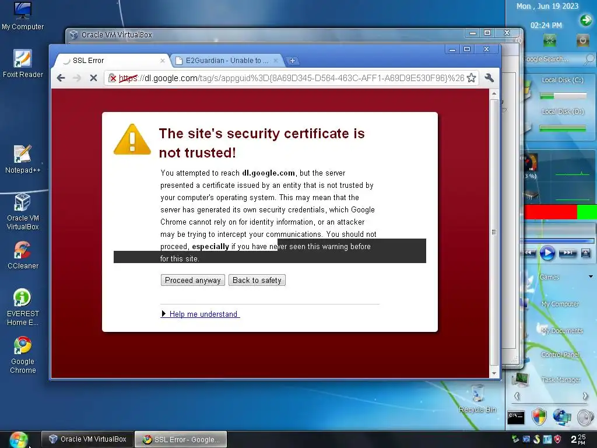Click the Task Manager monitor icon
Viewport: 597px width, 448px height.
520,379
